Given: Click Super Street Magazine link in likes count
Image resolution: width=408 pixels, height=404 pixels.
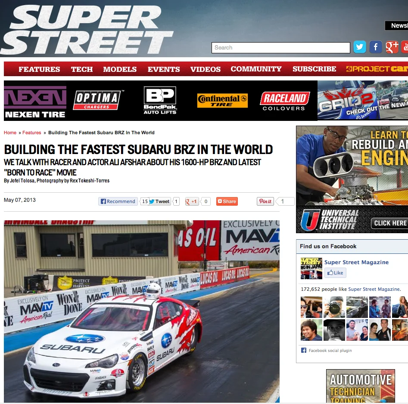Looking at the screenshot, I should pyautogui.click(x=374, y=289).
